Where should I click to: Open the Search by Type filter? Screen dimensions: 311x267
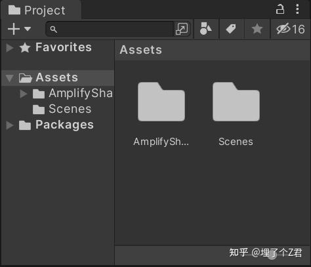coord(205,29)
